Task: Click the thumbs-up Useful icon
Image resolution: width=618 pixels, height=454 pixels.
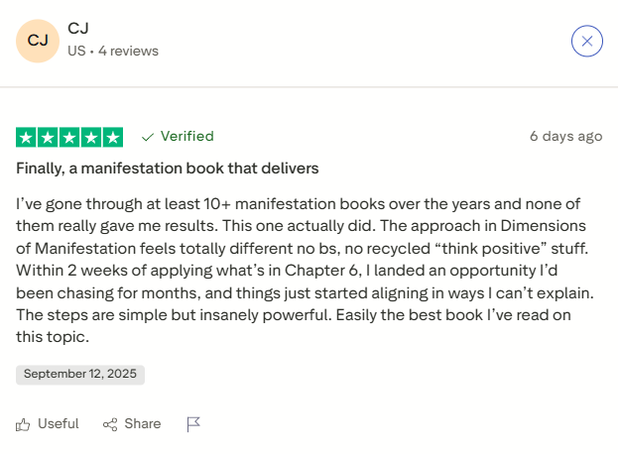Action: 24,424
